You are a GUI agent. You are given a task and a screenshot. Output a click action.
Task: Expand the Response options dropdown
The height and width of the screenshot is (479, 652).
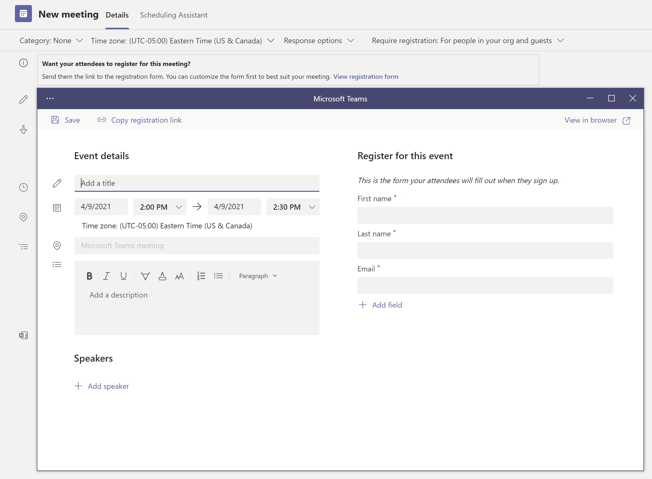(319, 41)
